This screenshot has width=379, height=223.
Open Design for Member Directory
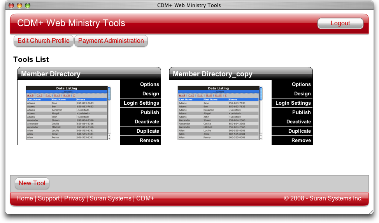point(150,94)
